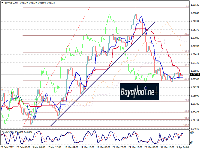Click the 100.0 Fibonacci level label
Image resolution: width=200 pixels, height=150 pixels.
186,125
